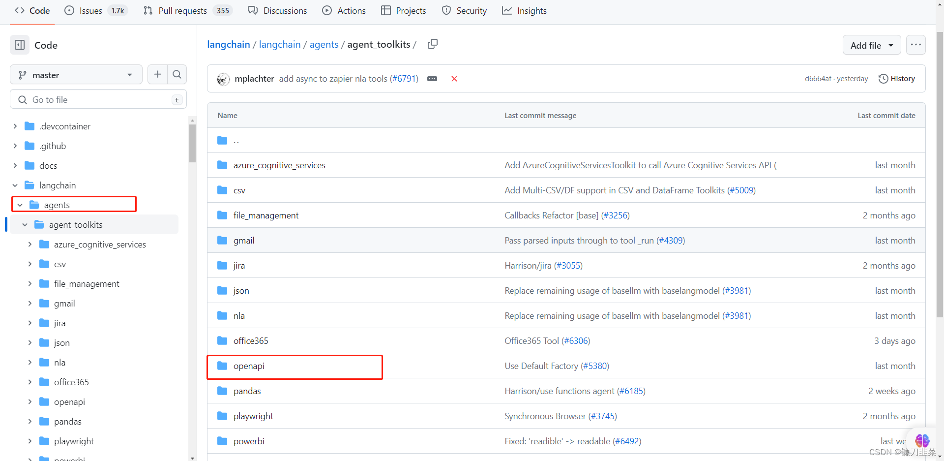944x461 pixels.
Task: Click the search magnifier icon in sidebar
Action: point(177,74)
